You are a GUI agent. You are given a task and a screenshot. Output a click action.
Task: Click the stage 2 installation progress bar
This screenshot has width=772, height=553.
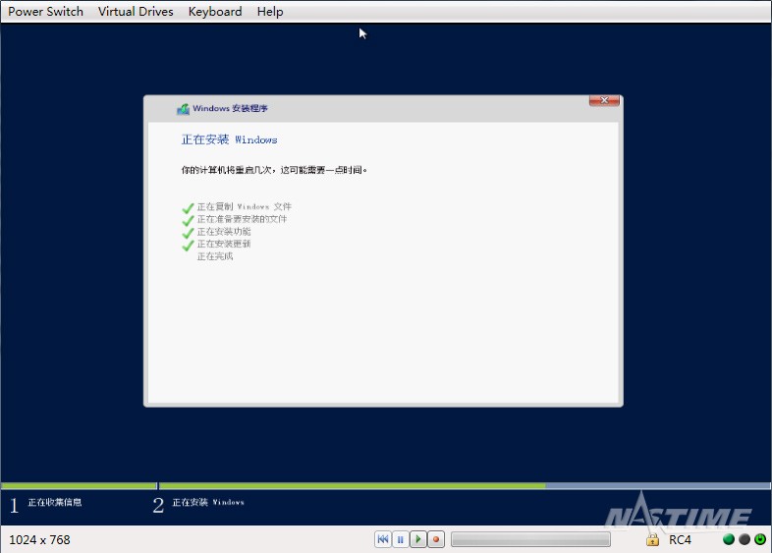click(x=465, y=486)
